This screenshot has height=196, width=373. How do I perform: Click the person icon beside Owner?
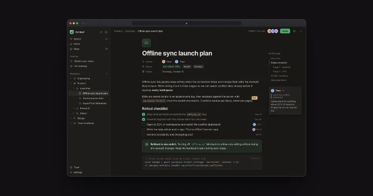pyautogui.click(x=143, y=62)
